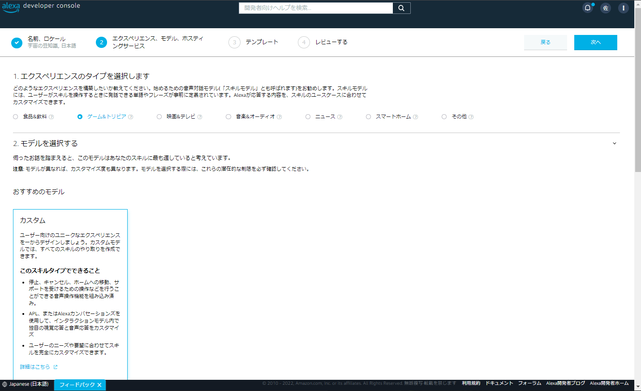Click the search magnifier icon
Image resolution: width=641 pixels, height=391 pixels.
pyautogui.click(x=401, y=8)
